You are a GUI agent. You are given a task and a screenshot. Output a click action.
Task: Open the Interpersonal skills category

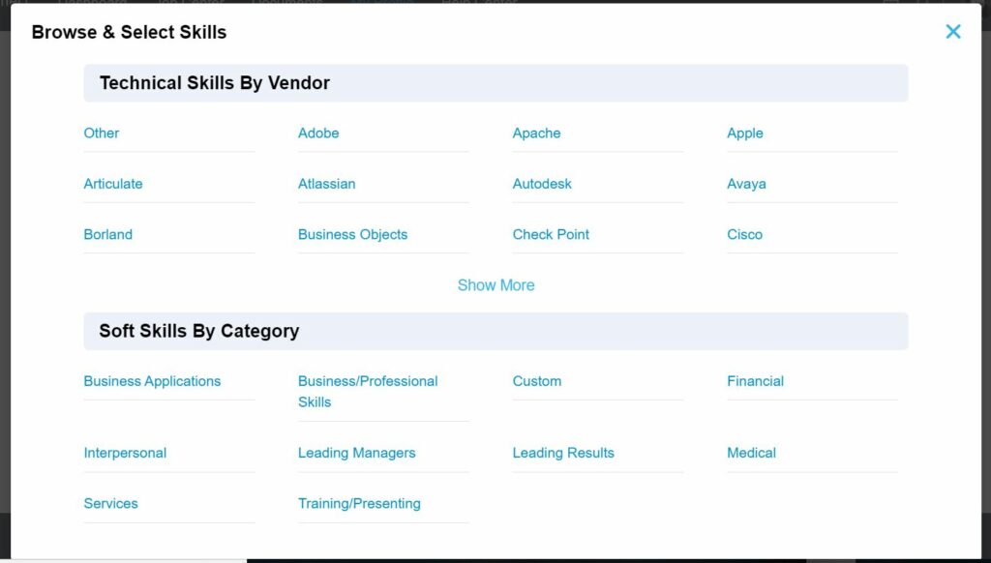click(125, 452)
